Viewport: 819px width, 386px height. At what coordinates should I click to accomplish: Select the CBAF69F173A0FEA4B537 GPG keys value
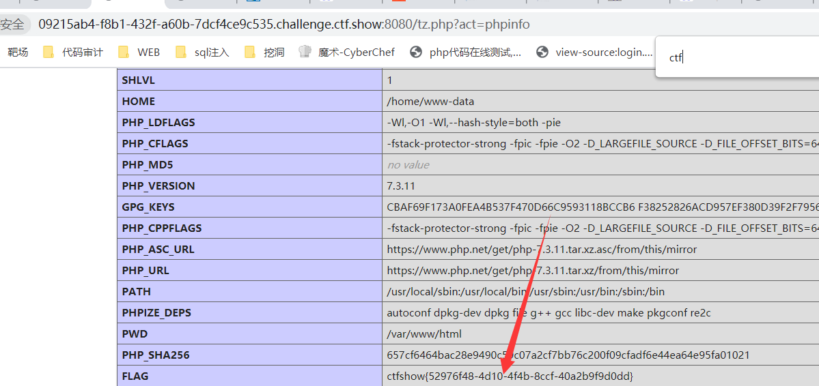(602, 207)
